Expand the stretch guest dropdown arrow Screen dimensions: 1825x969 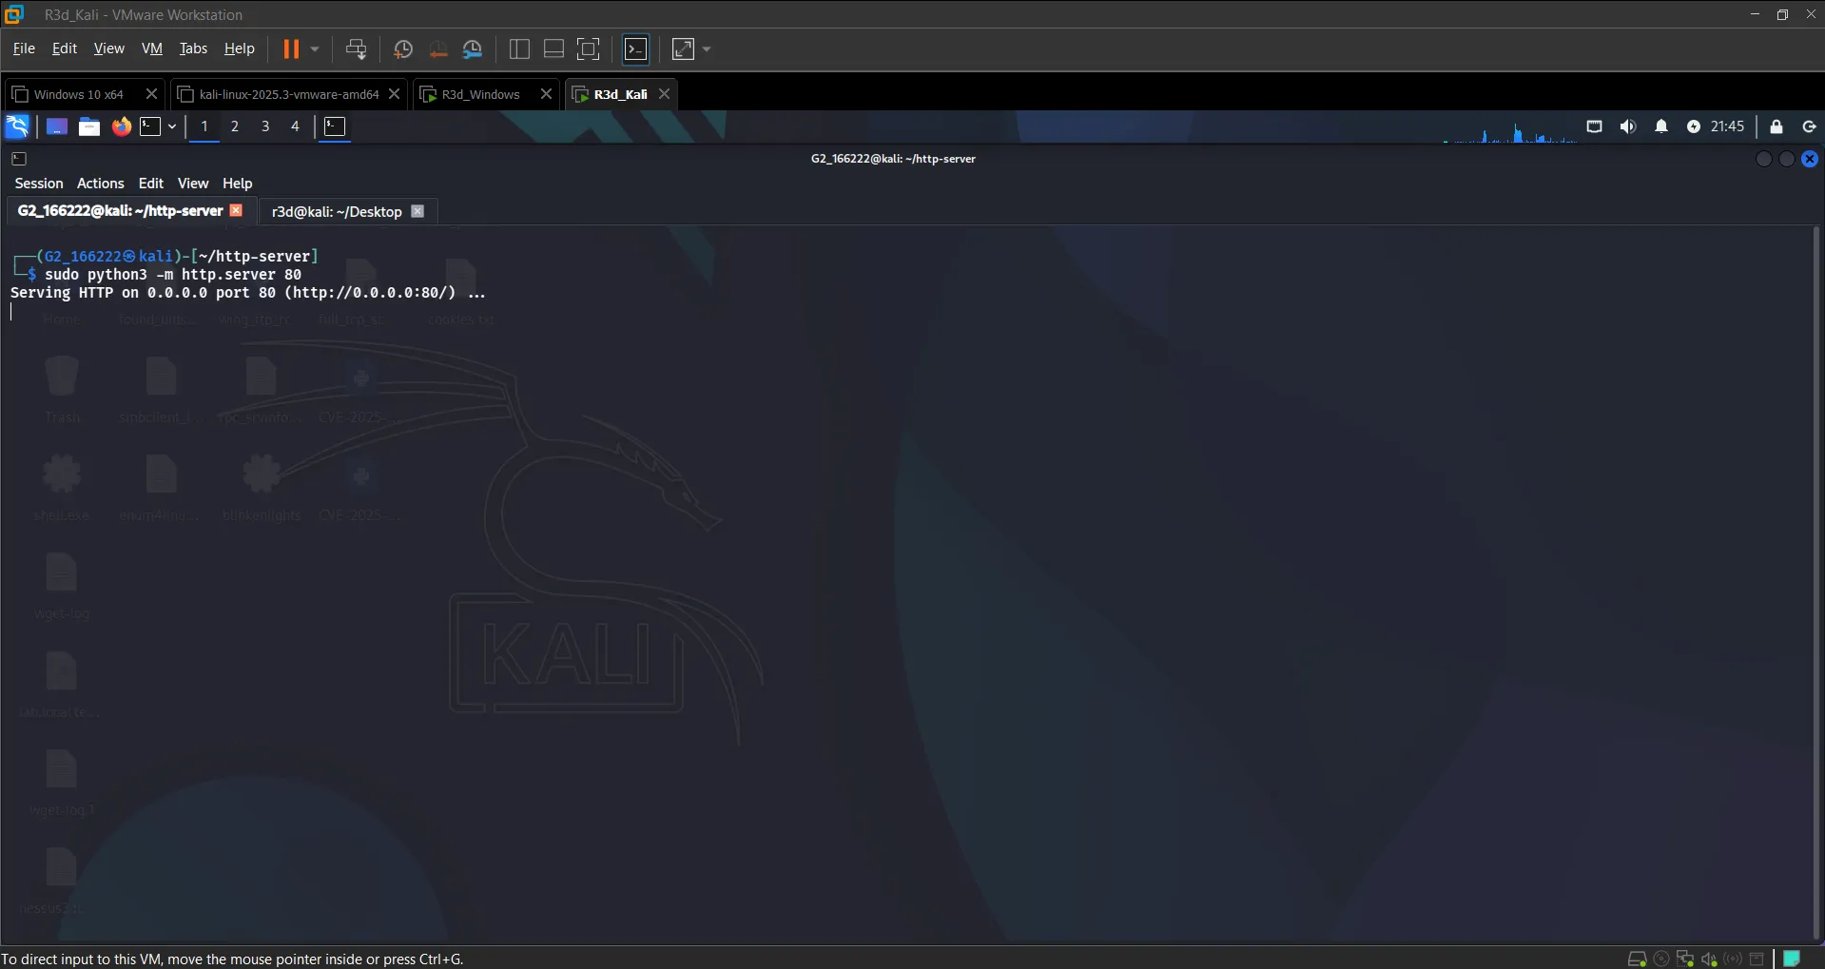click(x=707, y=49)
